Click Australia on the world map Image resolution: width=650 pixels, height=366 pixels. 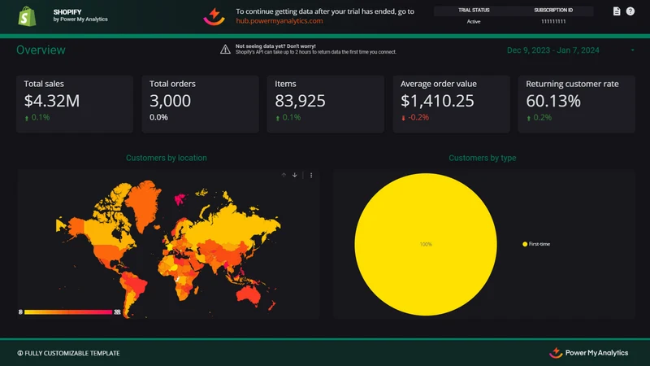coord(249,295)
